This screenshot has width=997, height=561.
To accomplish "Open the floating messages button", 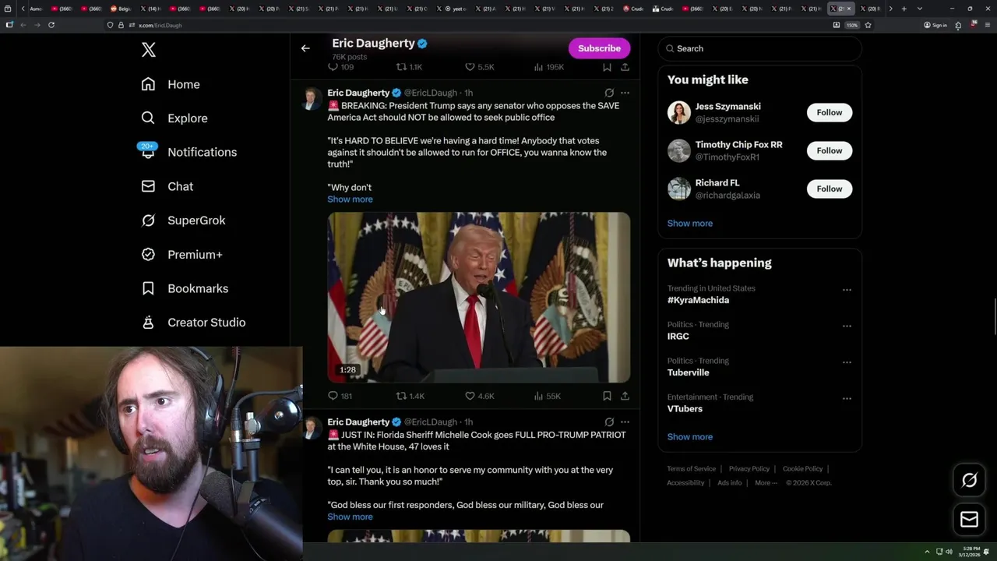I will (969, 519).
